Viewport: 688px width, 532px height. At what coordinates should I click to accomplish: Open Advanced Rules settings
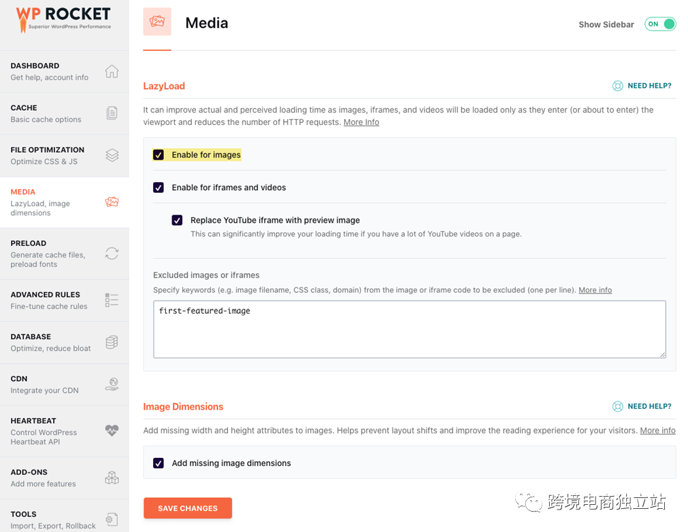coord(65,300)
